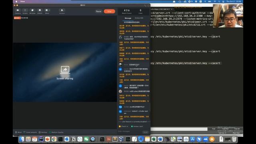Viewport: 256px width, 144px height.
Task: Open WeChat from the Dock
Action: [x=86, y=139]
